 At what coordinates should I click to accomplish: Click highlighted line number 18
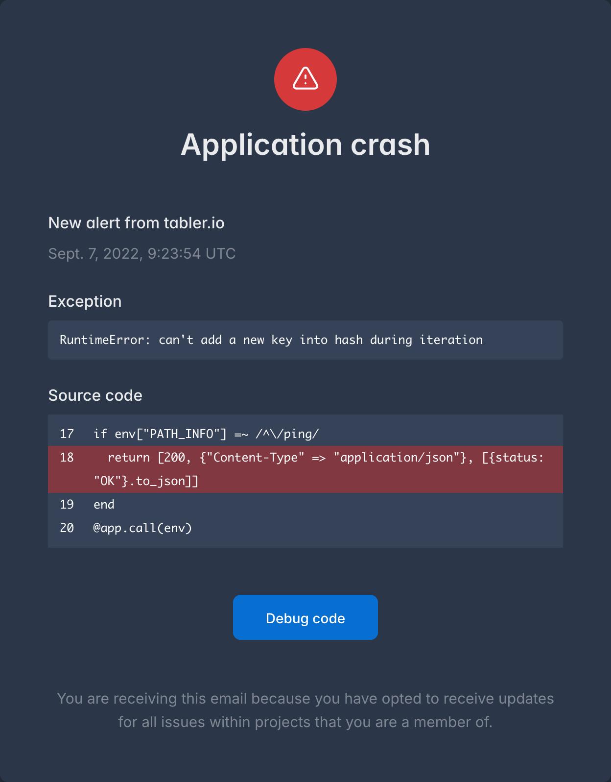coord(67,458)
